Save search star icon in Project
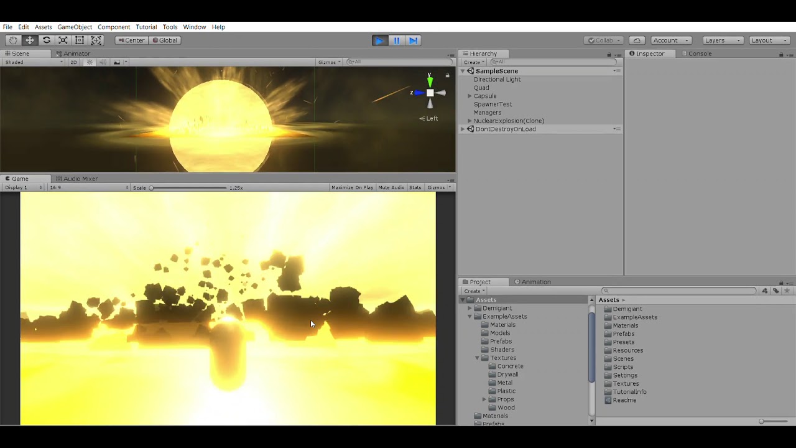 787,291
